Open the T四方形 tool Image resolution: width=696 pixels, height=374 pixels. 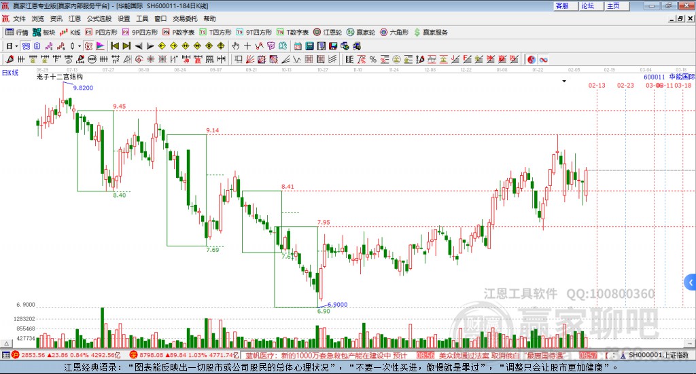[215, 33]
